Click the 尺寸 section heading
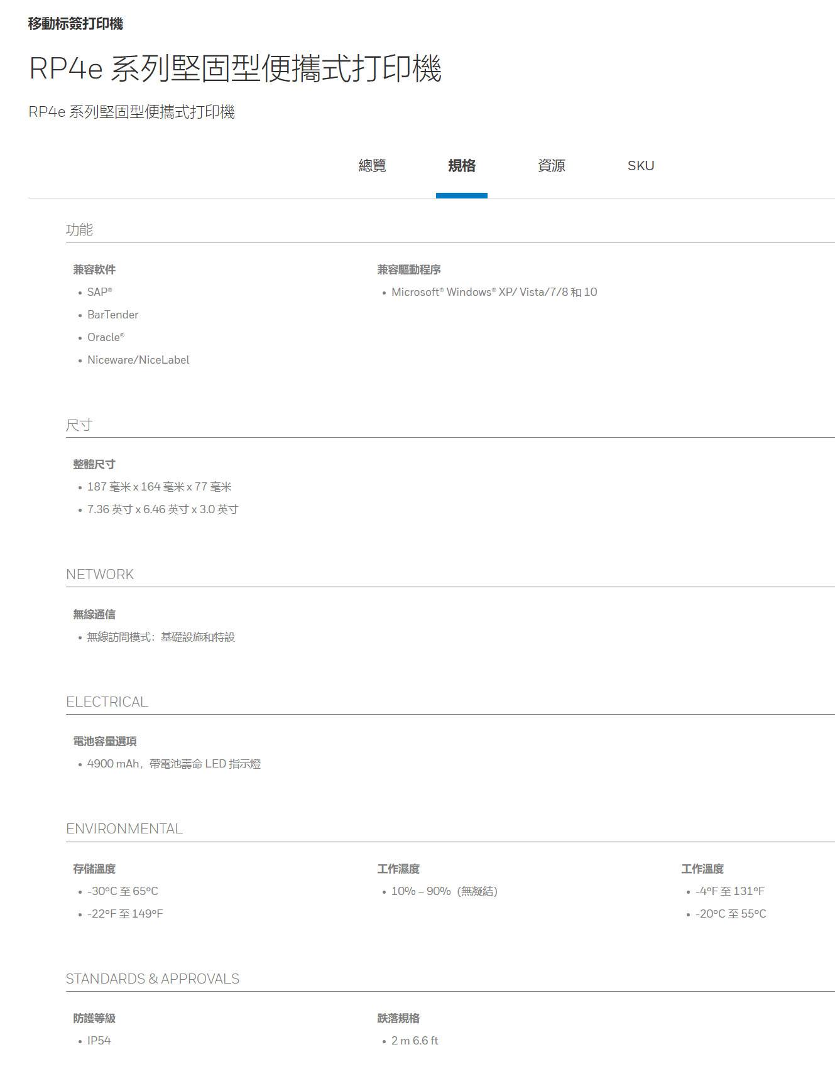This screenshot has height=1074, width=835. (79, 425)
